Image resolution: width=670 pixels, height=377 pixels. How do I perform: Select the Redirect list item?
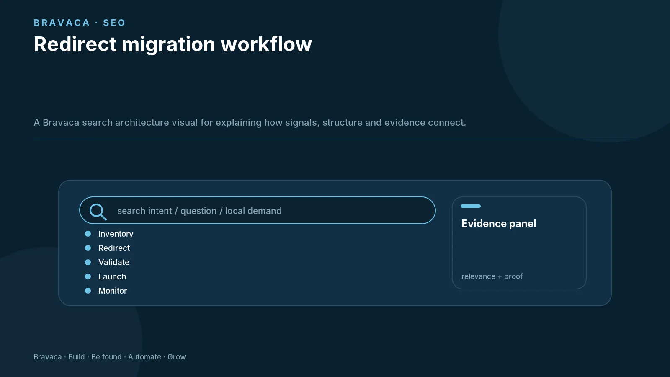tap(114, 248)
